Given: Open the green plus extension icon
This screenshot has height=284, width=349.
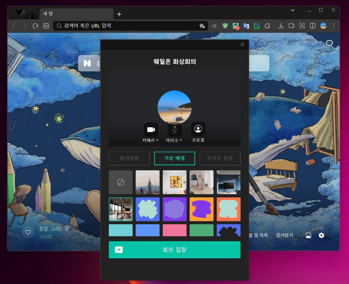Looking at the screenshot, I should 257,26.
